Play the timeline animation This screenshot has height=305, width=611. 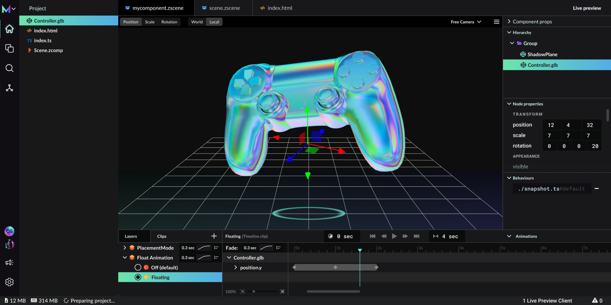coord(394,236)
